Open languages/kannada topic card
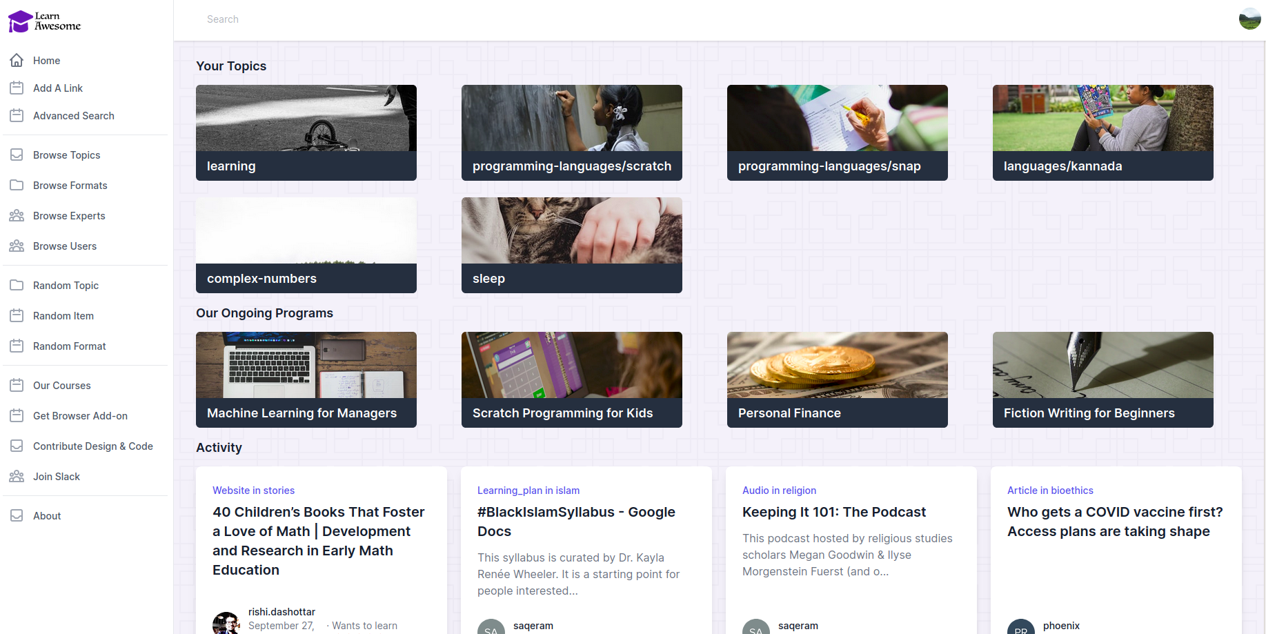This screenshot has height=634, width=1266. 1103,132
